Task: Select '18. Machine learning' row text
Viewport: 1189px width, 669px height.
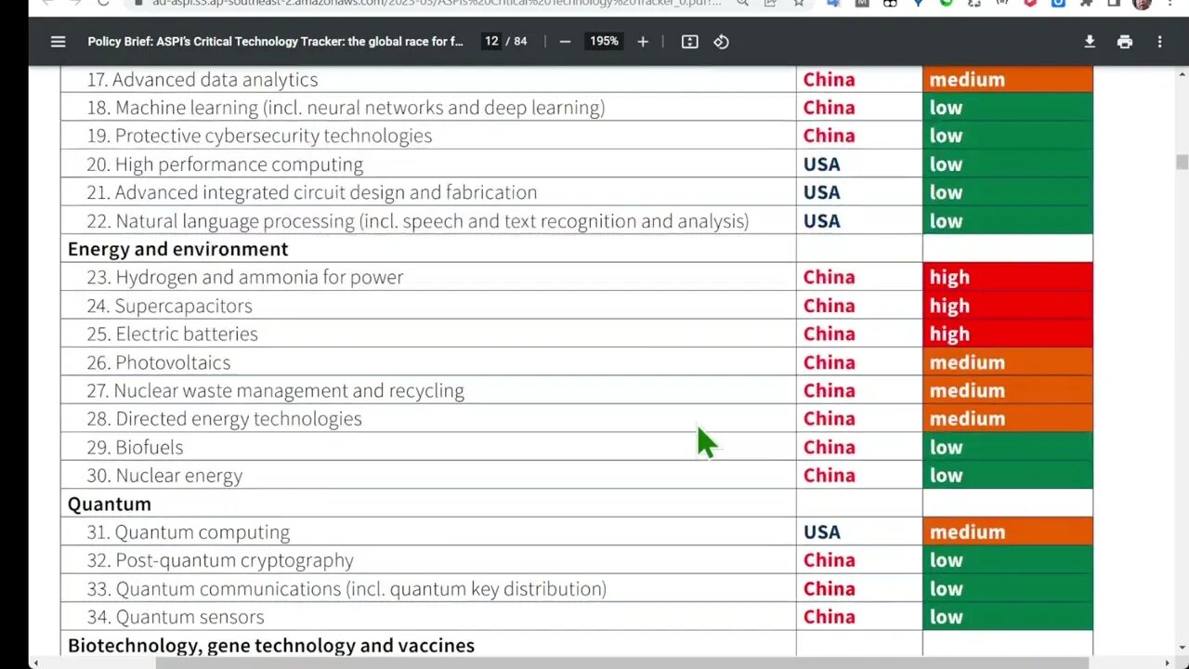Action: click(346, 108)
